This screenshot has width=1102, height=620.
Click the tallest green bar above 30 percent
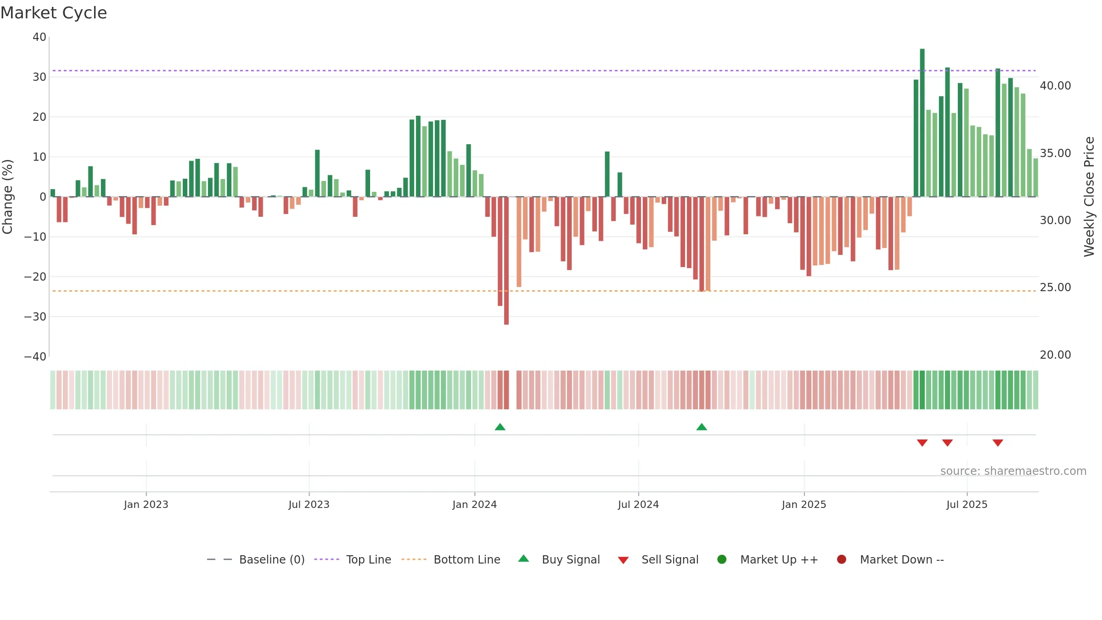[x=922, y=123]
